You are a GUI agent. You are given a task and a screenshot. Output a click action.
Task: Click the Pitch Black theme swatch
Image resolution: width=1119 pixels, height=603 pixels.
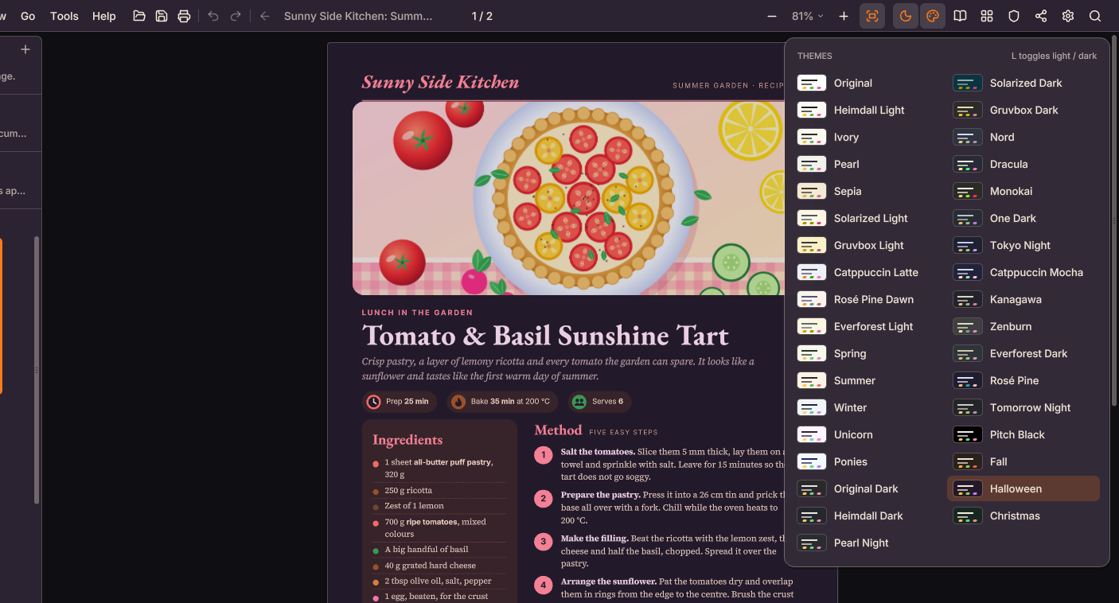pos(968,434)
